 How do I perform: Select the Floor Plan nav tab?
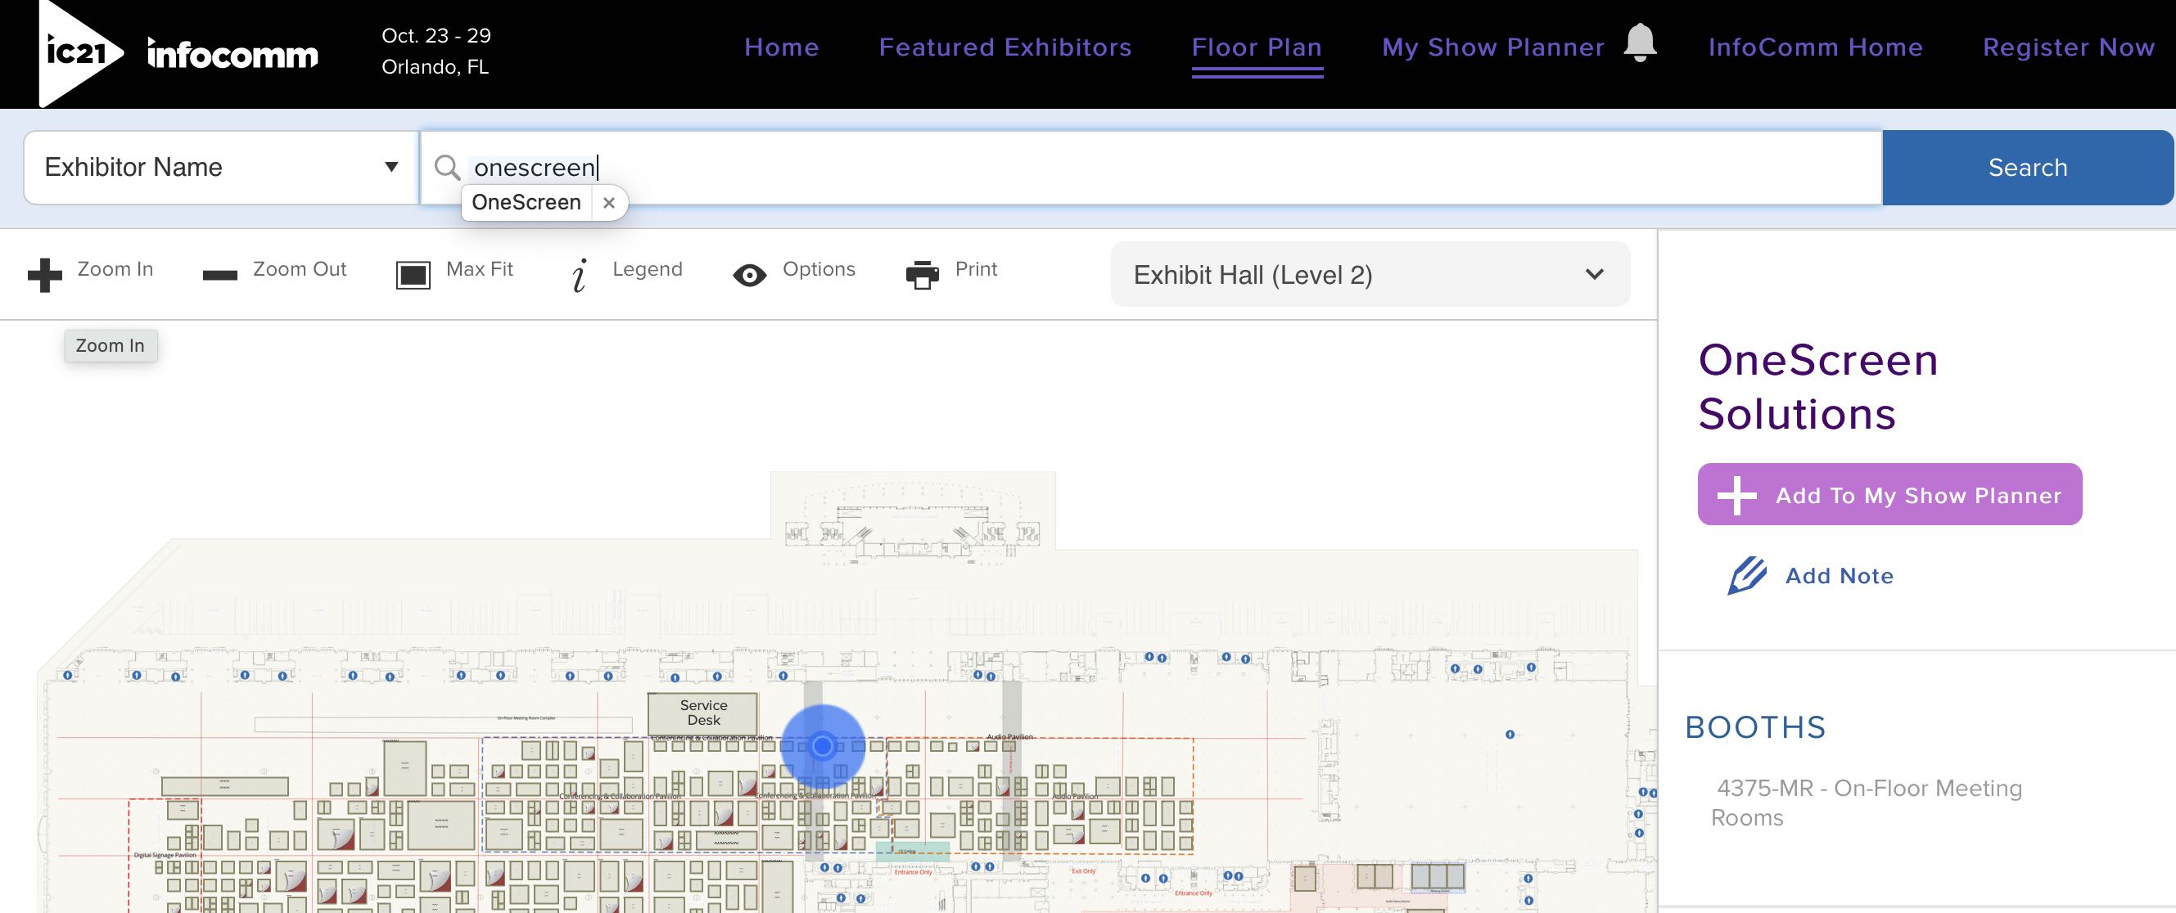pyautogui.click(x=1257, y=47)
